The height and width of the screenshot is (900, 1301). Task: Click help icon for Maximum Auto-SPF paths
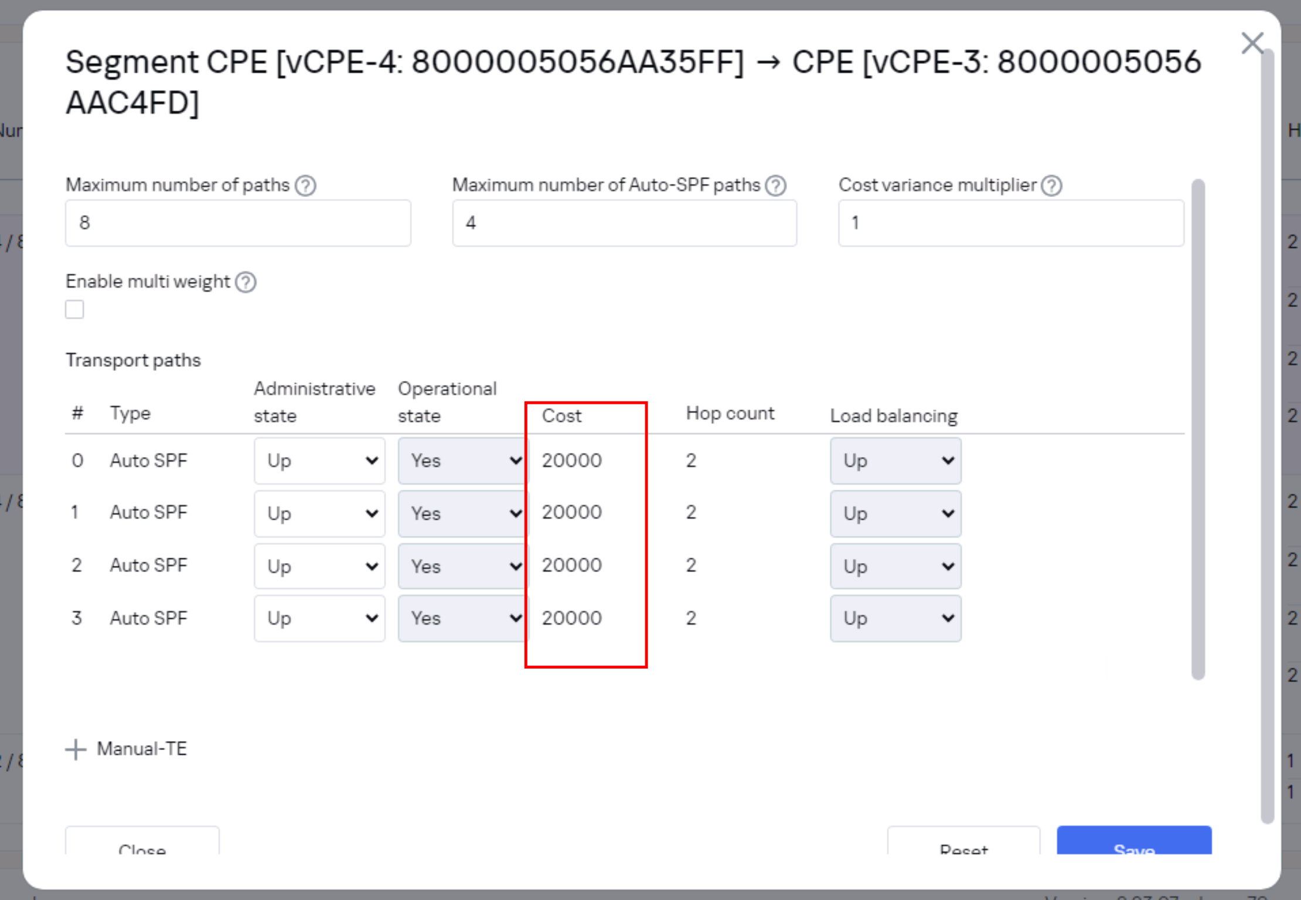(776, 186)
